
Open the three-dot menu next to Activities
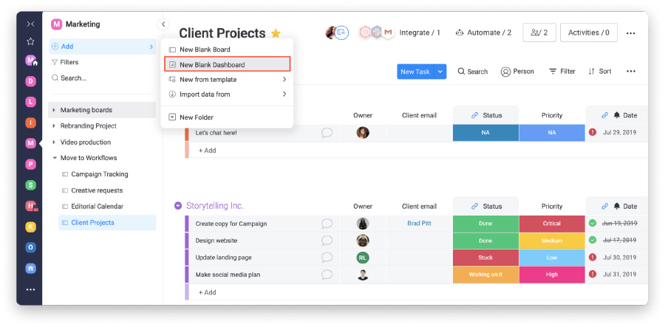(630, 33)
